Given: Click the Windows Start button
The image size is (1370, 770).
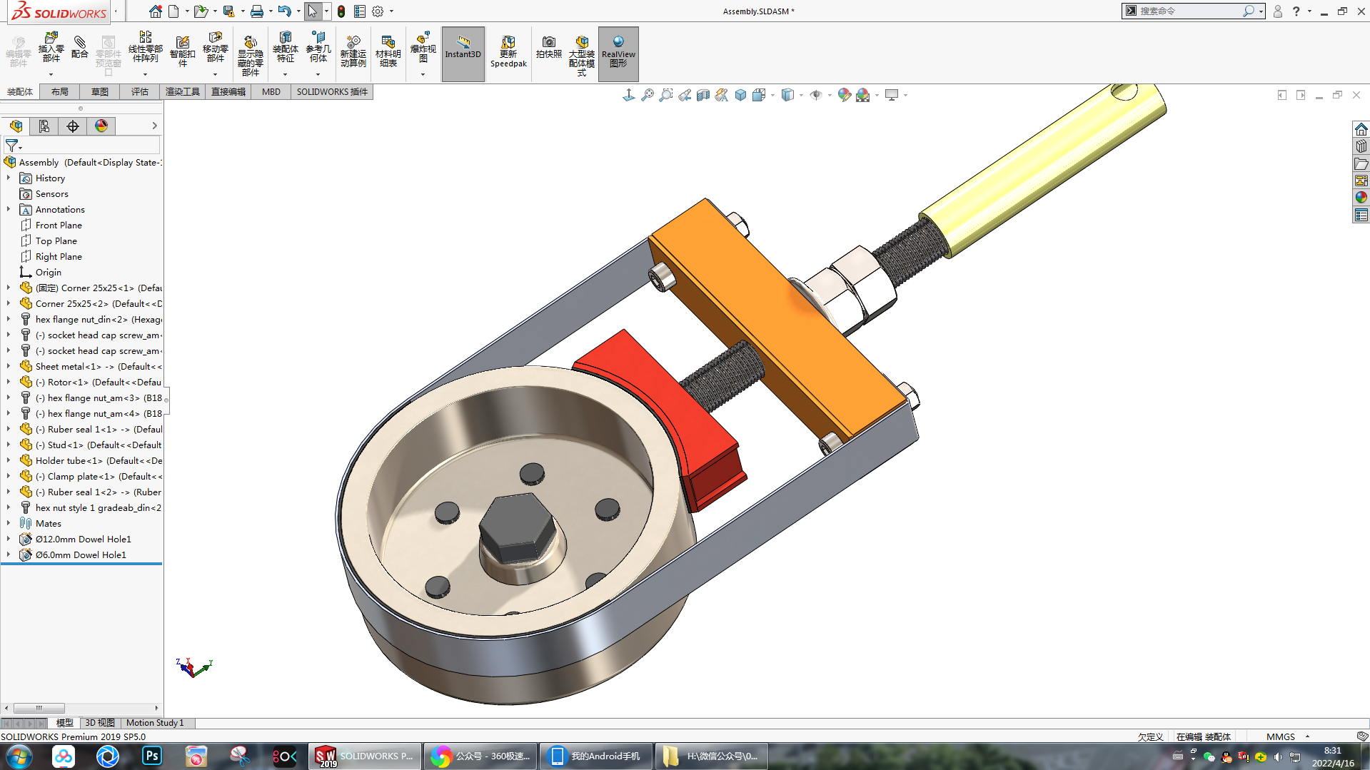Looking at the screenshot, I should (x=19, y=756).
